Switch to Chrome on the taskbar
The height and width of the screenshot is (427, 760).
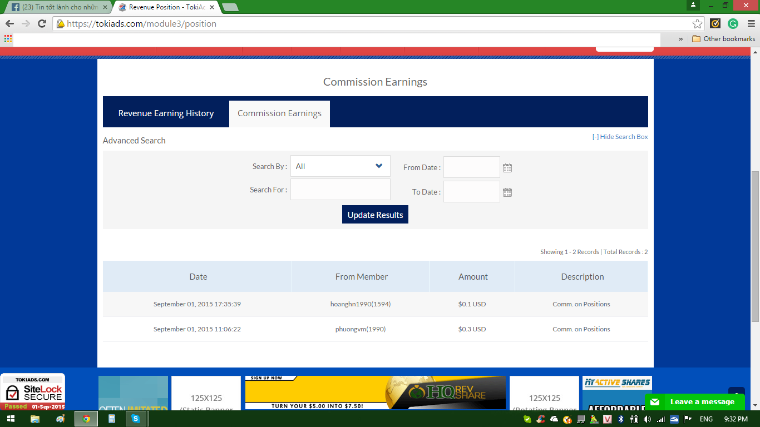click(x=86, y=419)
